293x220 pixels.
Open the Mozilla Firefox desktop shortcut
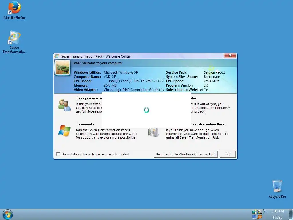14,10
